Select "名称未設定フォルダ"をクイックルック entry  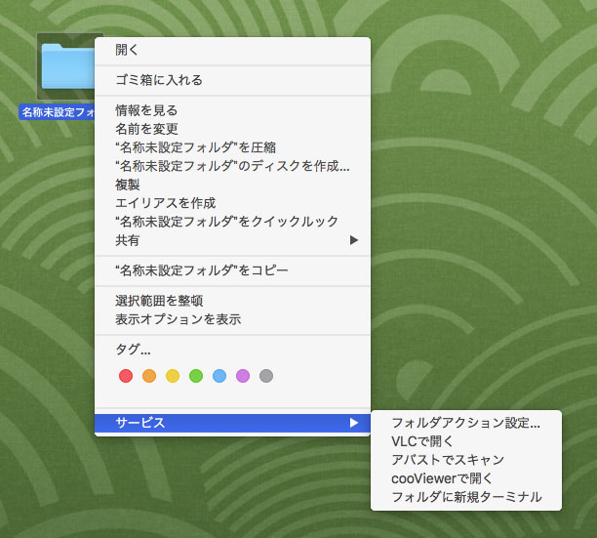(x=232, y=222)
